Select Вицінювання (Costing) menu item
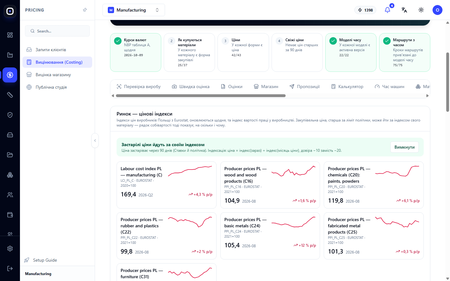 (x=57, y=62)
